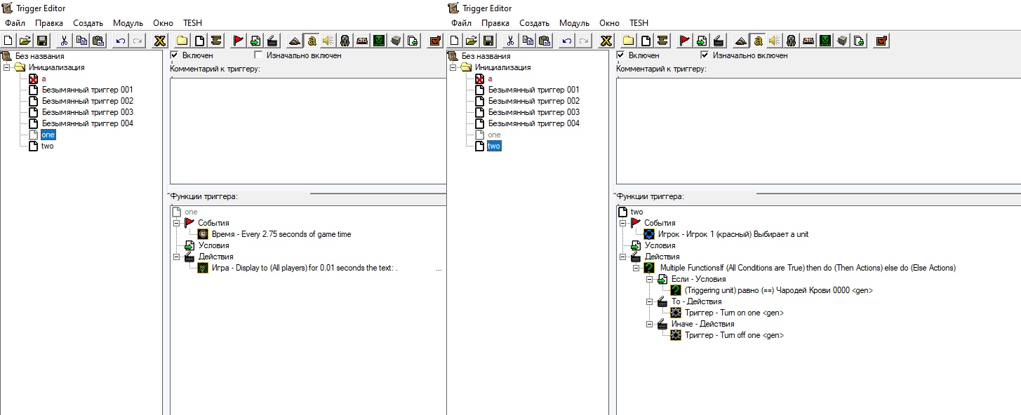This screenshot has width=1021, height=415.
Task: Click Save icon in left window toolbar
Action: (41, 41)
